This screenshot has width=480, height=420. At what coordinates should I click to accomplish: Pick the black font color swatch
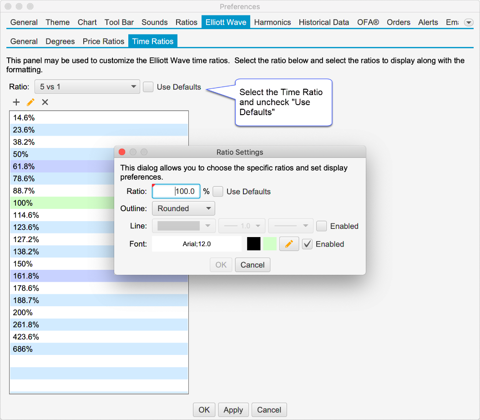coord(254,244)
